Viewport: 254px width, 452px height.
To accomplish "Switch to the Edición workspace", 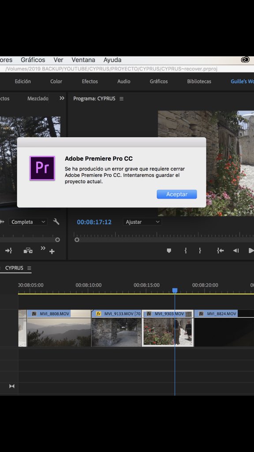I will [23, 81].
